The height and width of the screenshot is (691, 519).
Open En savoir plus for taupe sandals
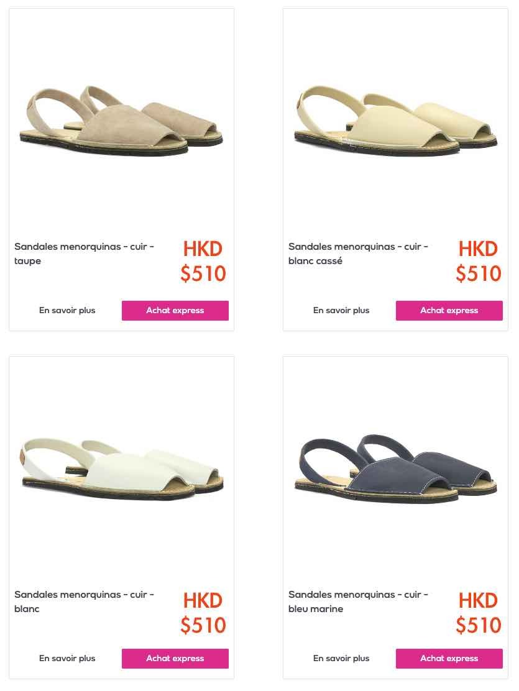coord(67,311)
